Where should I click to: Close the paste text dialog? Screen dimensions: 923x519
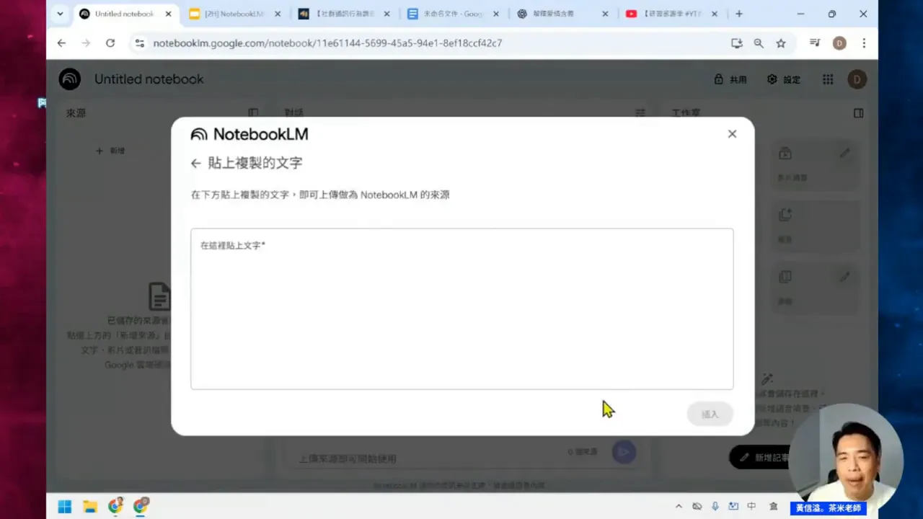pyautogui.click(x=732, y=133)
